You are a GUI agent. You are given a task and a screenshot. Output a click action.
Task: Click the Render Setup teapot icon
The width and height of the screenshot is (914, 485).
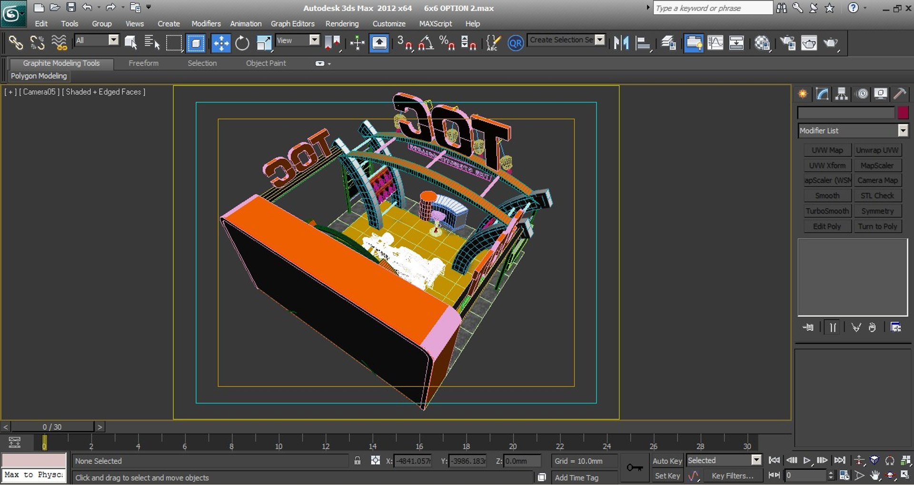[x=788, y=43]
